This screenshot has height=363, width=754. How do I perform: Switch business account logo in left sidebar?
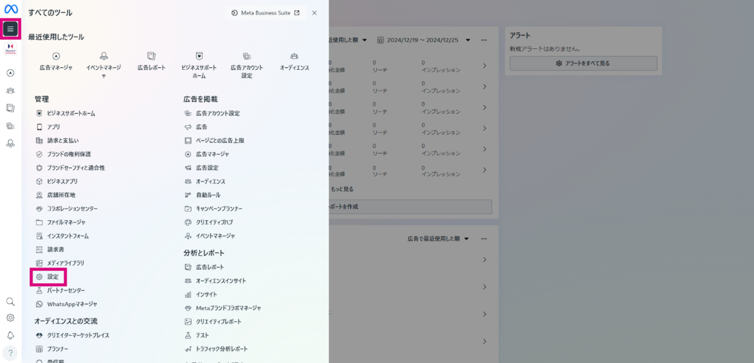10,49
